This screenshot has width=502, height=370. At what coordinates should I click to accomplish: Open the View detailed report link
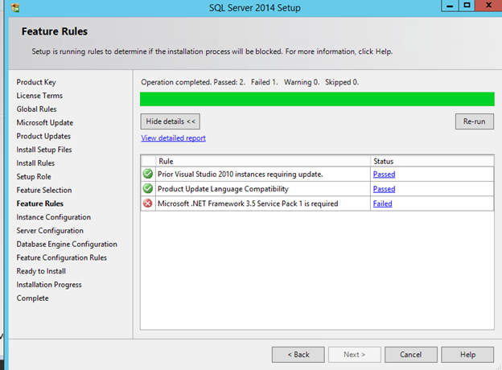point(173,138)
